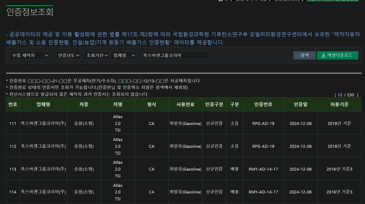Click the 번호 column header
The image size is (365, 204).
tap(13, 105)
